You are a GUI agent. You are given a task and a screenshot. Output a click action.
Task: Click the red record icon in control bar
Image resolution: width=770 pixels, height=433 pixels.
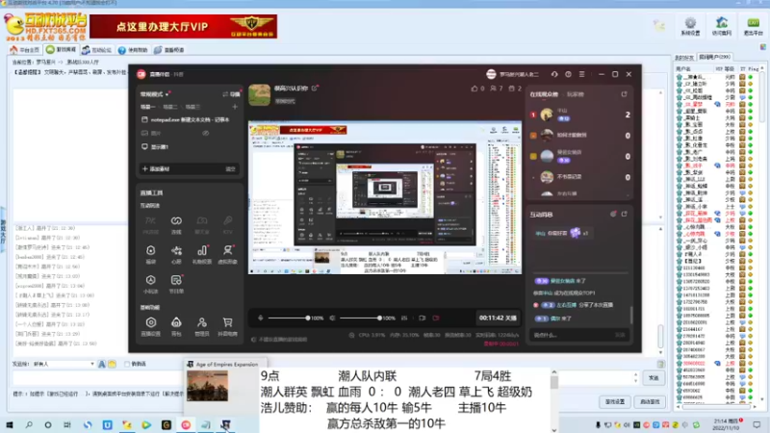pyautogui.click(x=436, y=318)
